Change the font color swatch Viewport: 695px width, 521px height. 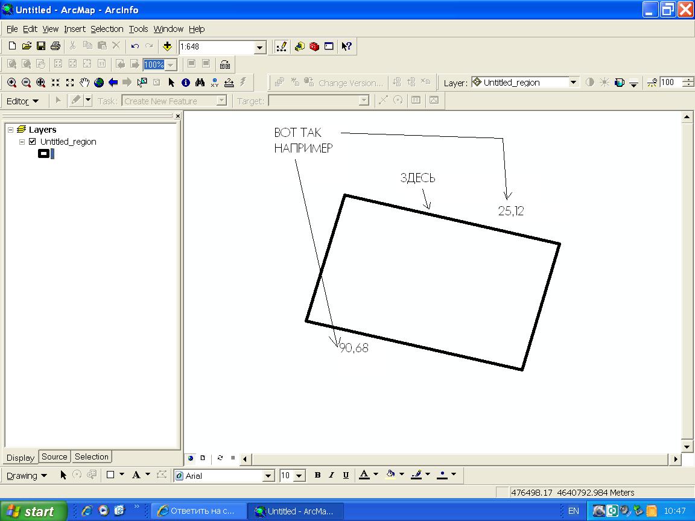(x=364, y=475)
